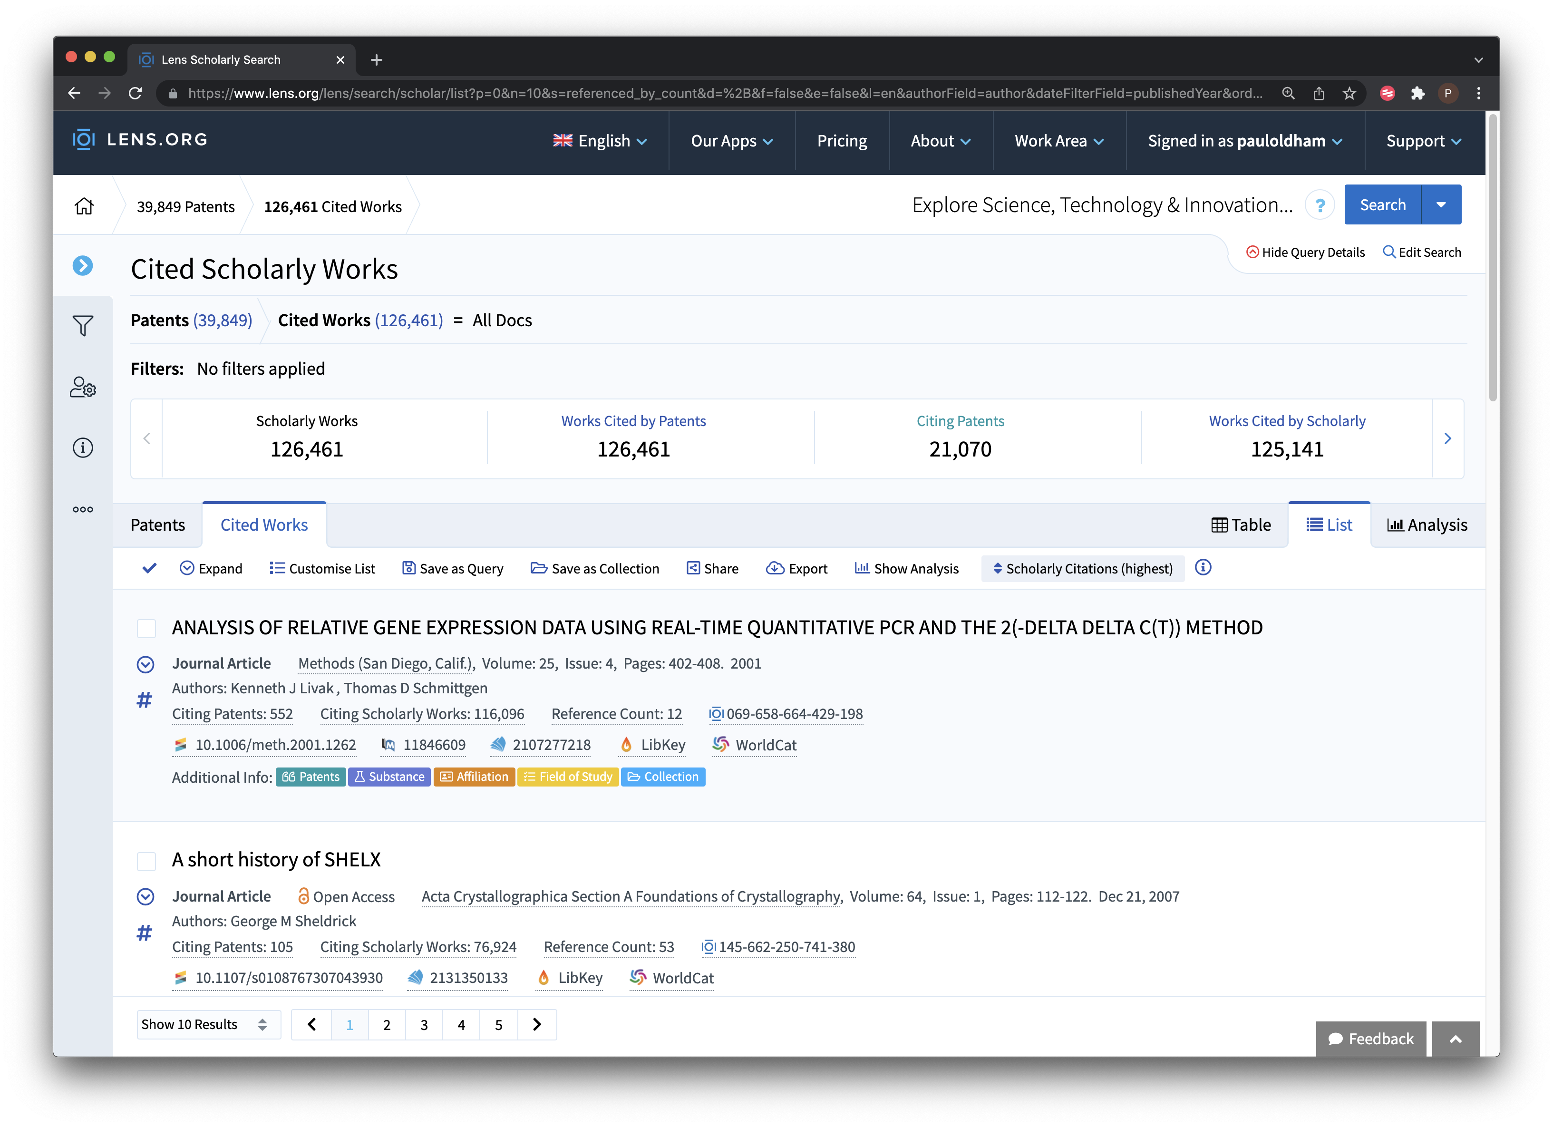Image resolution: width=1553 pixels, height=1127 pixels.
Task: Toggle checkbox for ANALYSIS OF RELATIVE GENE EXPRESSION article
Action: [x=147, y=627]
